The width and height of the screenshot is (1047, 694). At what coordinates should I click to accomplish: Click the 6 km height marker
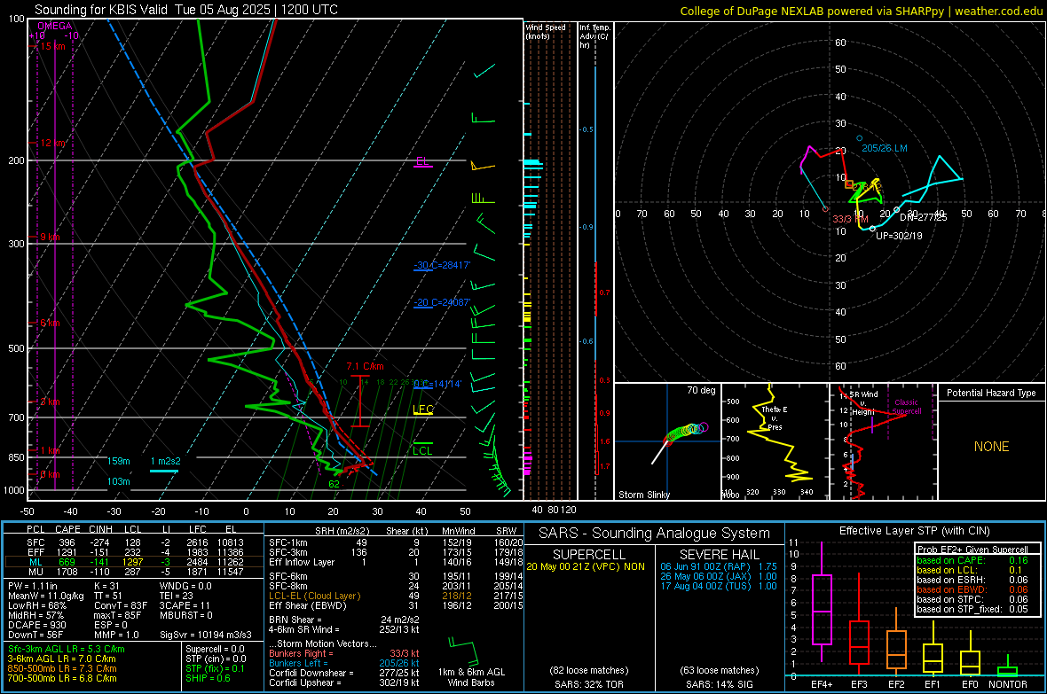tap(50, 323)
